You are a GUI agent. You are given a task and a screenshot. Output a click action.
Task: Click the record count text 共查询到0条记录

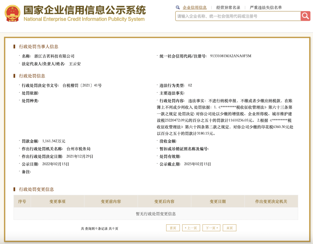pos(94,228)
